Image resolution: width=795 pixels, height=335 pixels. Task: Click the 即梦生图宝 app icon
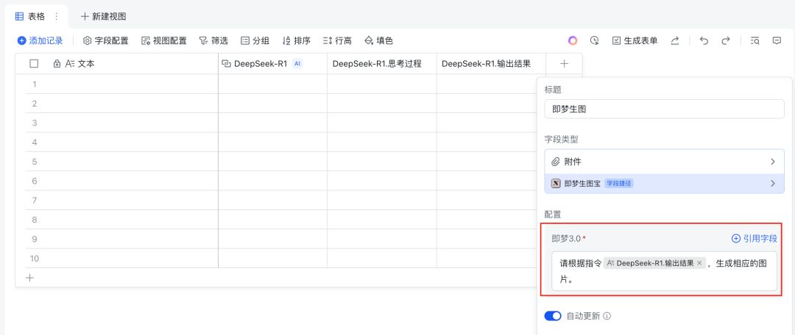coord(556,184)
